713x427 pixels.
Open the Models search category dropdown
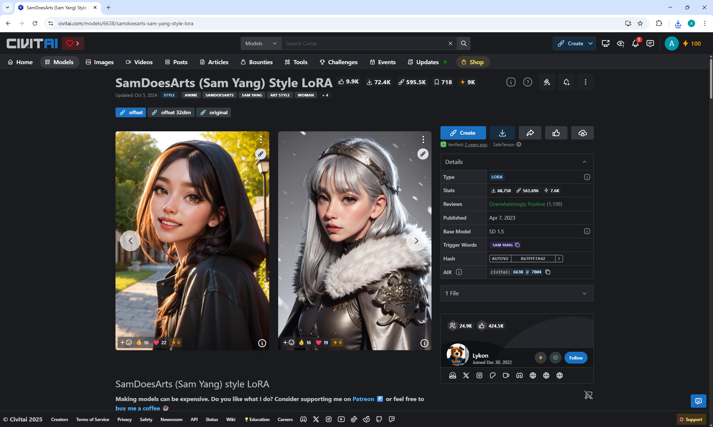coord(261,43)
